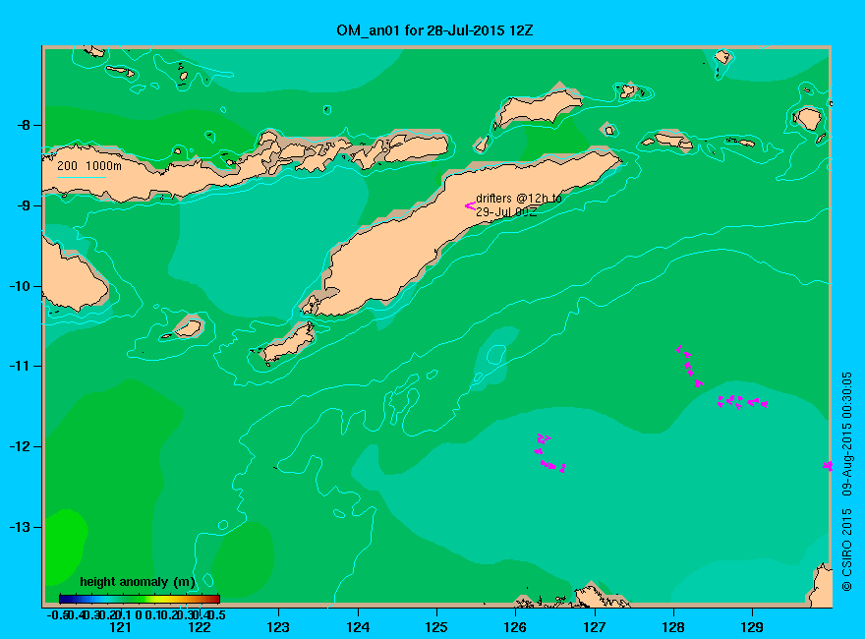Click the cyan contour legend line under '200 1000m'
This screenshot has width=865, height=639.
coord(81,177)
